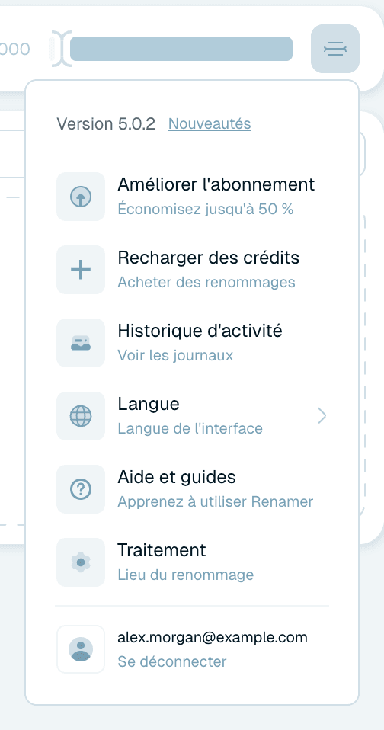
Task: Open the Langue menu entry
Action: 192,416
